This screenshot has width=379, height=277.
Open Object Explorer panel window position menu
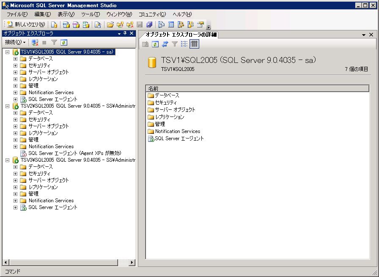click(119, 33)
